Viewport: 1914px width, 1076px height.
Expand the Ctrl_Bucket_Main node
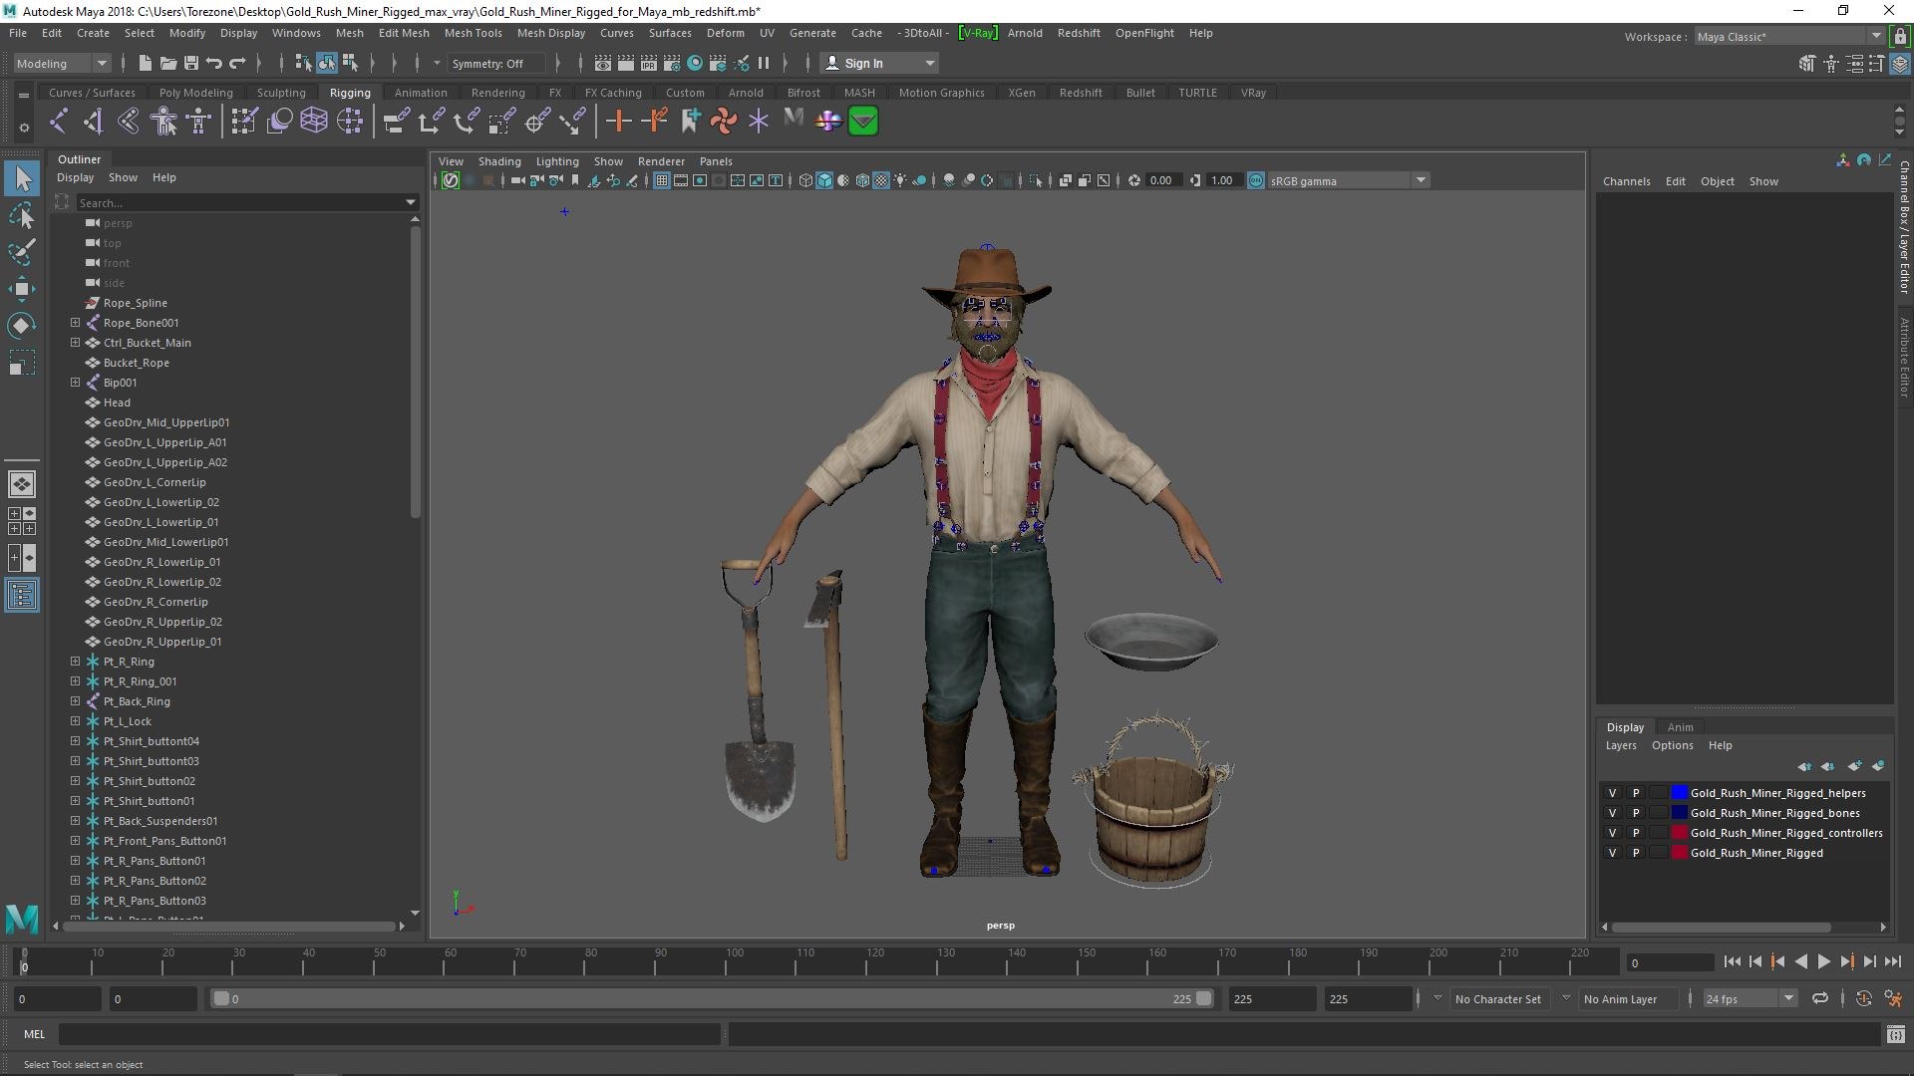click(x=75, y=343)
